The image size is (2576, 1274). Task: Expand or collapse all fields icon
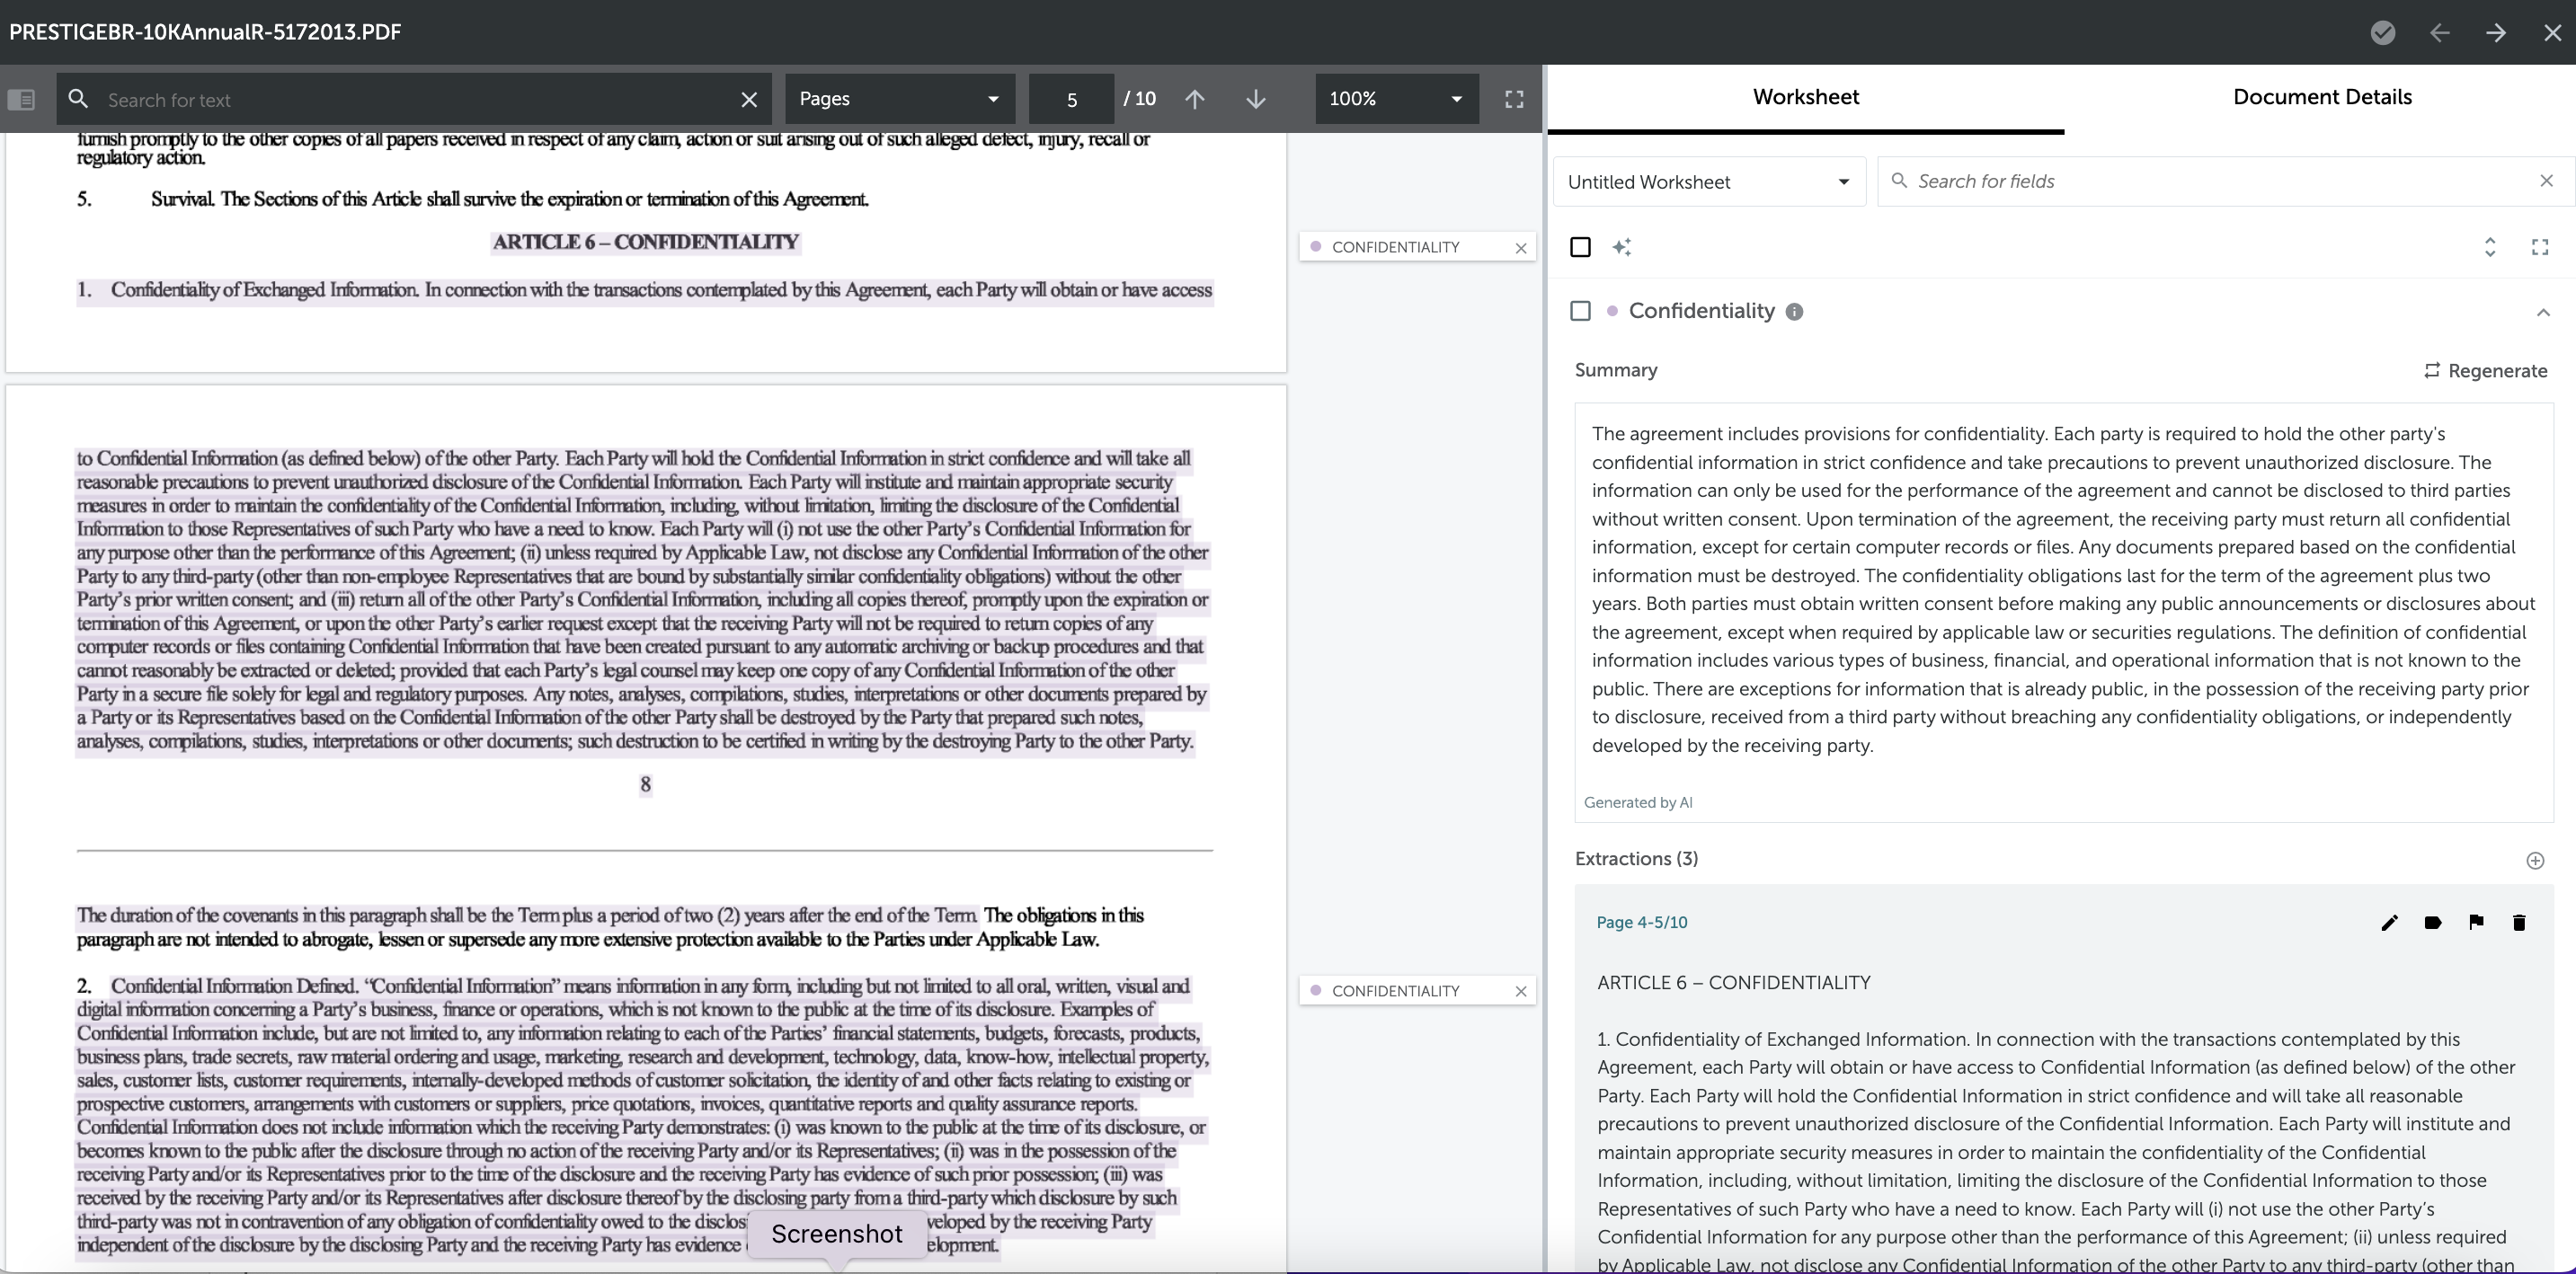point(2490,247)
